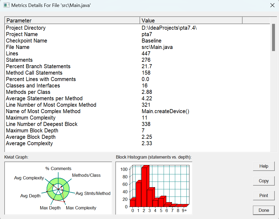Screen dimensions: 279x219
Task: Click the value D:\IdeaProjects\pta7.4\
Action: coord(169,28)
